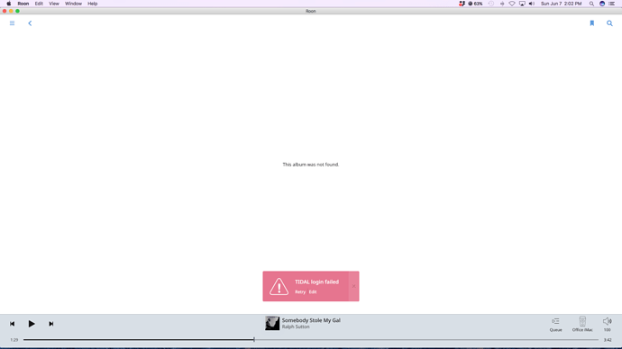
Task: Open the Window menu
Action: [x=73, y=4]
